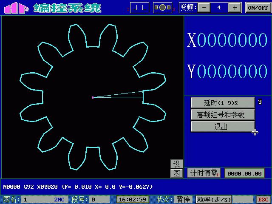Image resolution: width=272 pixels, height=204 pixels.
Task: Click the 设 settings icon
Action: point(177,164)
